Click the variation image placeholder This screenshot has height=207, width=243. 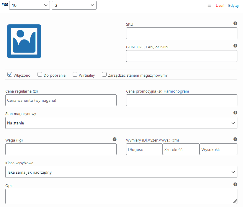(24, 41)
